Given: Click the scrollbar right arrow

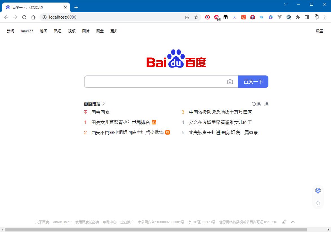Looking at the screenshot, I should coord(329,230).
